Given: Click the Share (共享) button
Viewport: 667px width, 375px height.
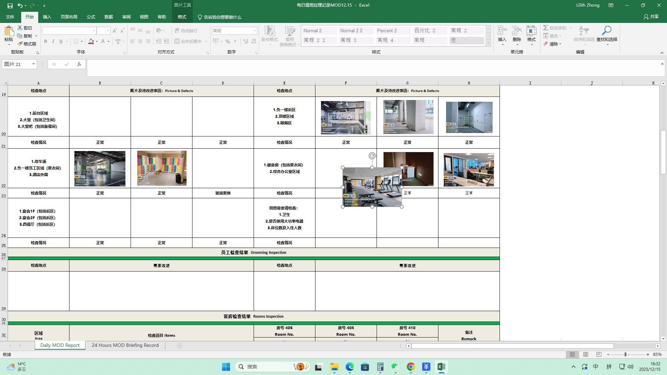Looking at the screenshot, I should (x=651, y=17).
